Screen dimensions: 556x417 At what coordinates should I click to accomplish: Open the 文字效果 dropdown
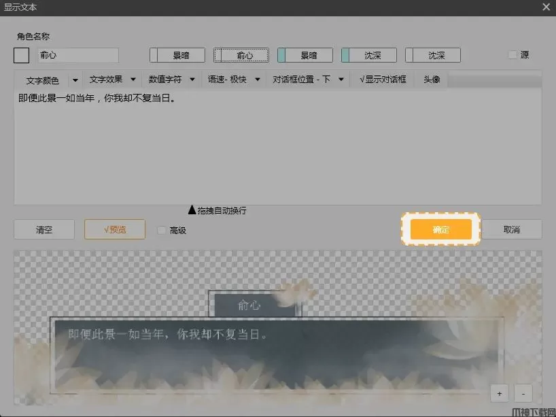tap(113, 80)
